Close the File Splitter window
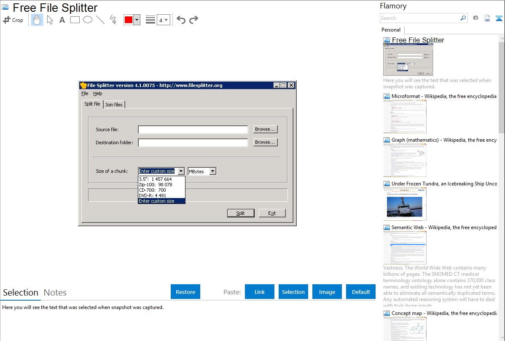The height and width of the screenshot is (341, 505). click(291, 85)
